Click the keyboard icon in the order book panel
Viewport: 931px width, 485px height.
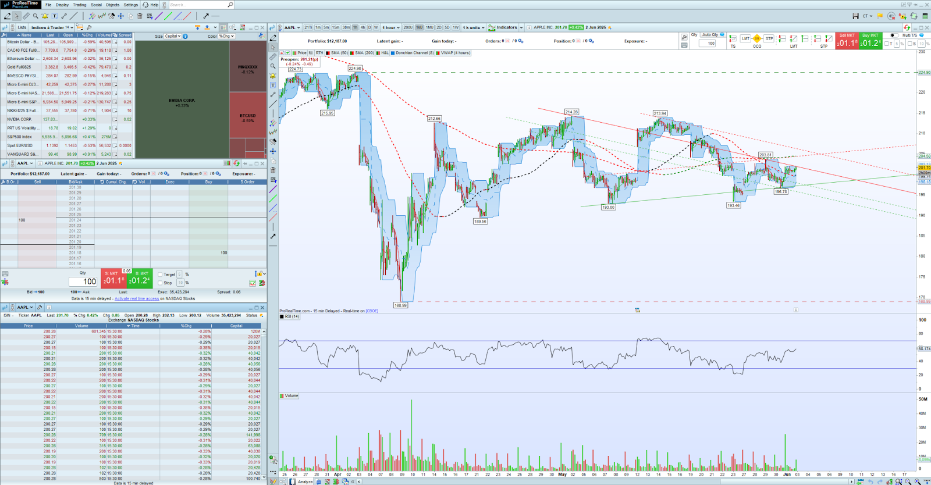click(5, 274)
